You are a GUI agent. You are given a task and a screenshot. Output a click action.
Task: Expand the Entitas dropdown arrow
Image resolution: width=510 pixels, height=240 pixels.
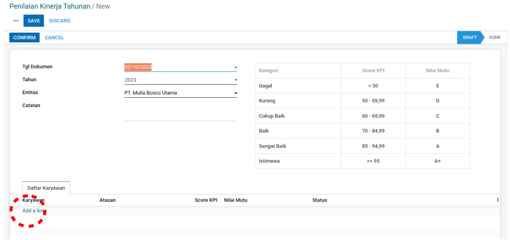(236, 93)
